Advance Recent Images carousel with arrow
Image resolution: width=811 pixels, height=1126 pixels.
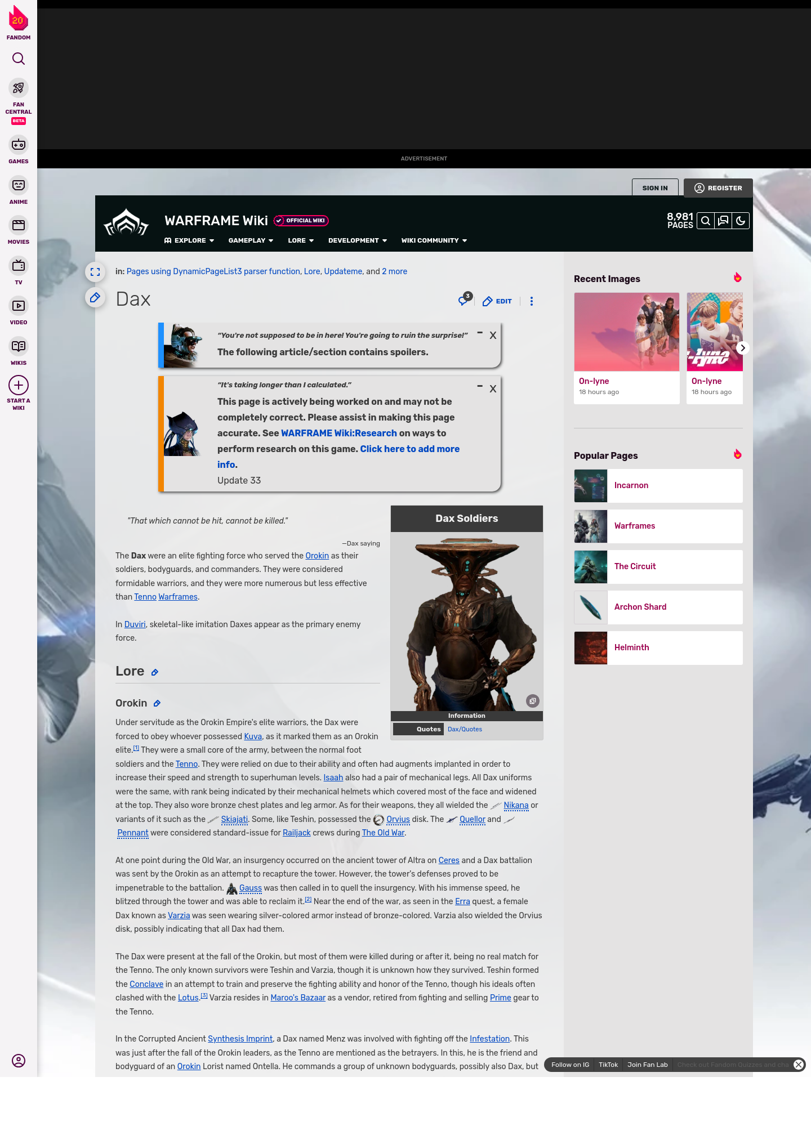click(742, 348)
